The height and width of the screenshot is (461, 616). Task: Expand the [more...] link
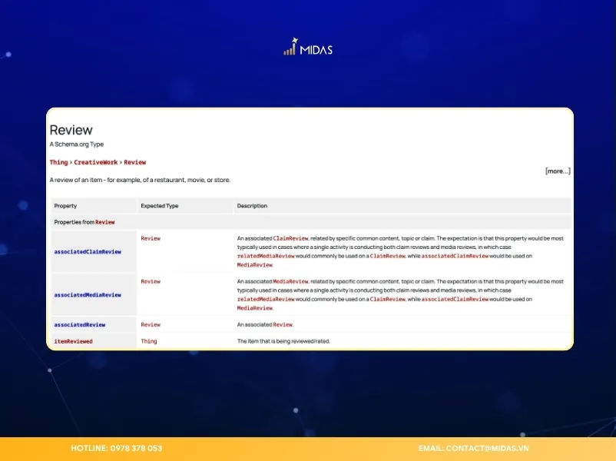point(558,171)
